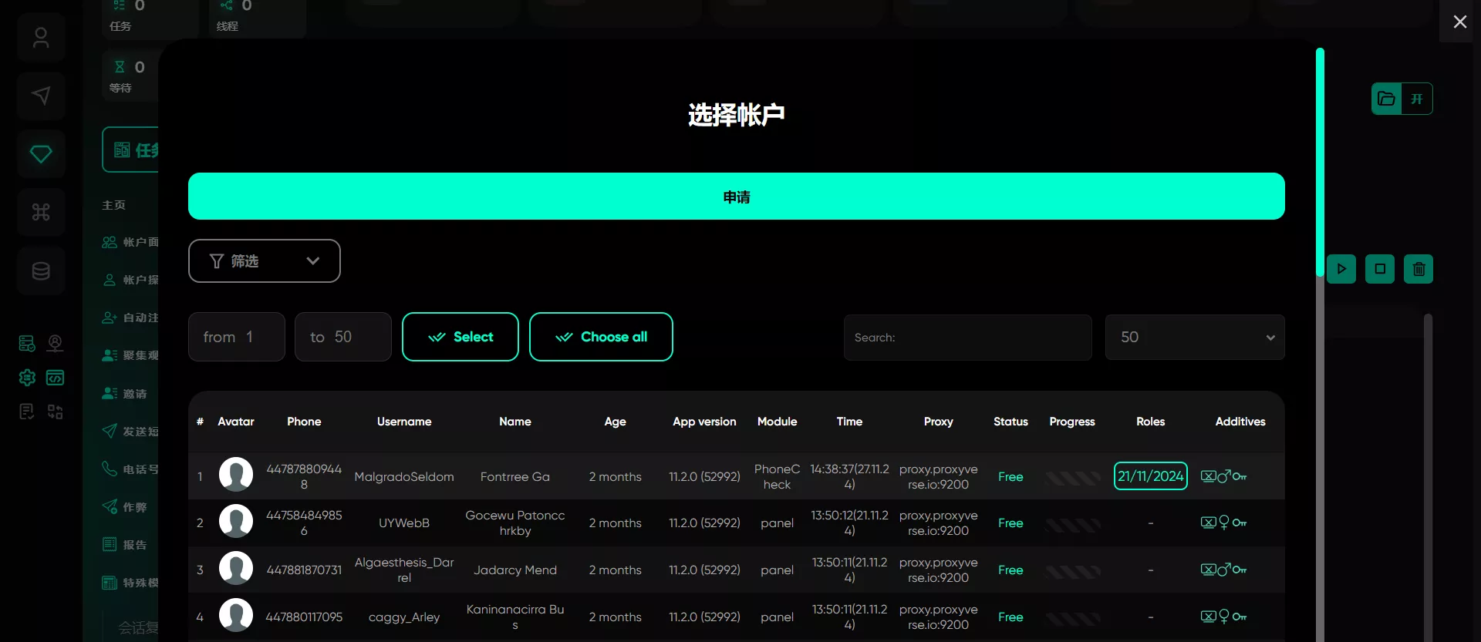Click the progress bar in MalgradoSeldom's row
1481x642 pixels.
pos(1072,479)
